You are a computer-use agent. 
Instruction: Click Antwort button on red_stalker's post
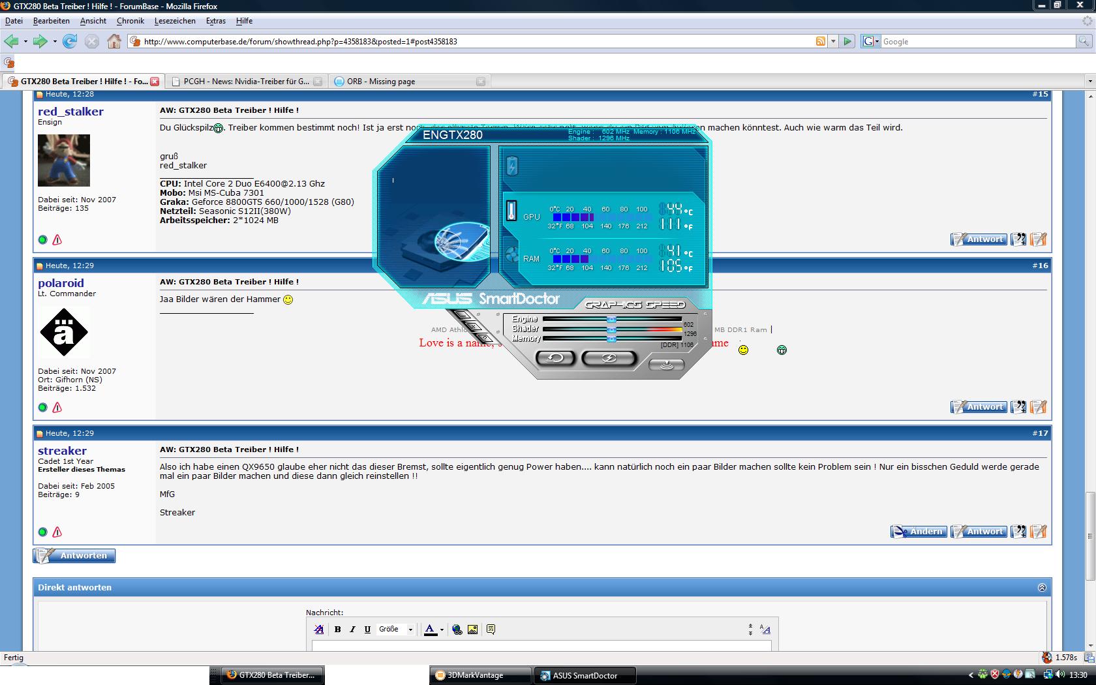click(979, 239)
